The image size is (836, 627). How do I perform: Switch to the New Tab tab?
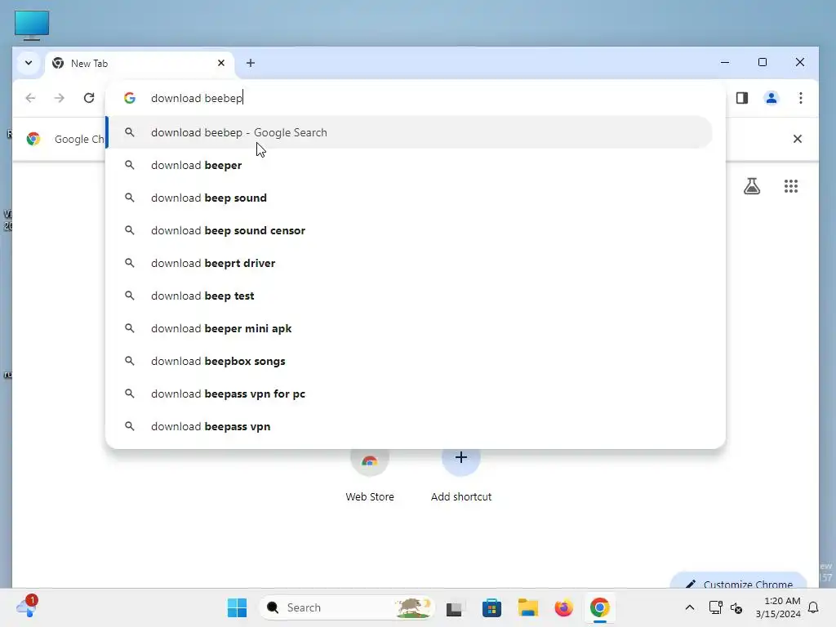tap(140, 64)
